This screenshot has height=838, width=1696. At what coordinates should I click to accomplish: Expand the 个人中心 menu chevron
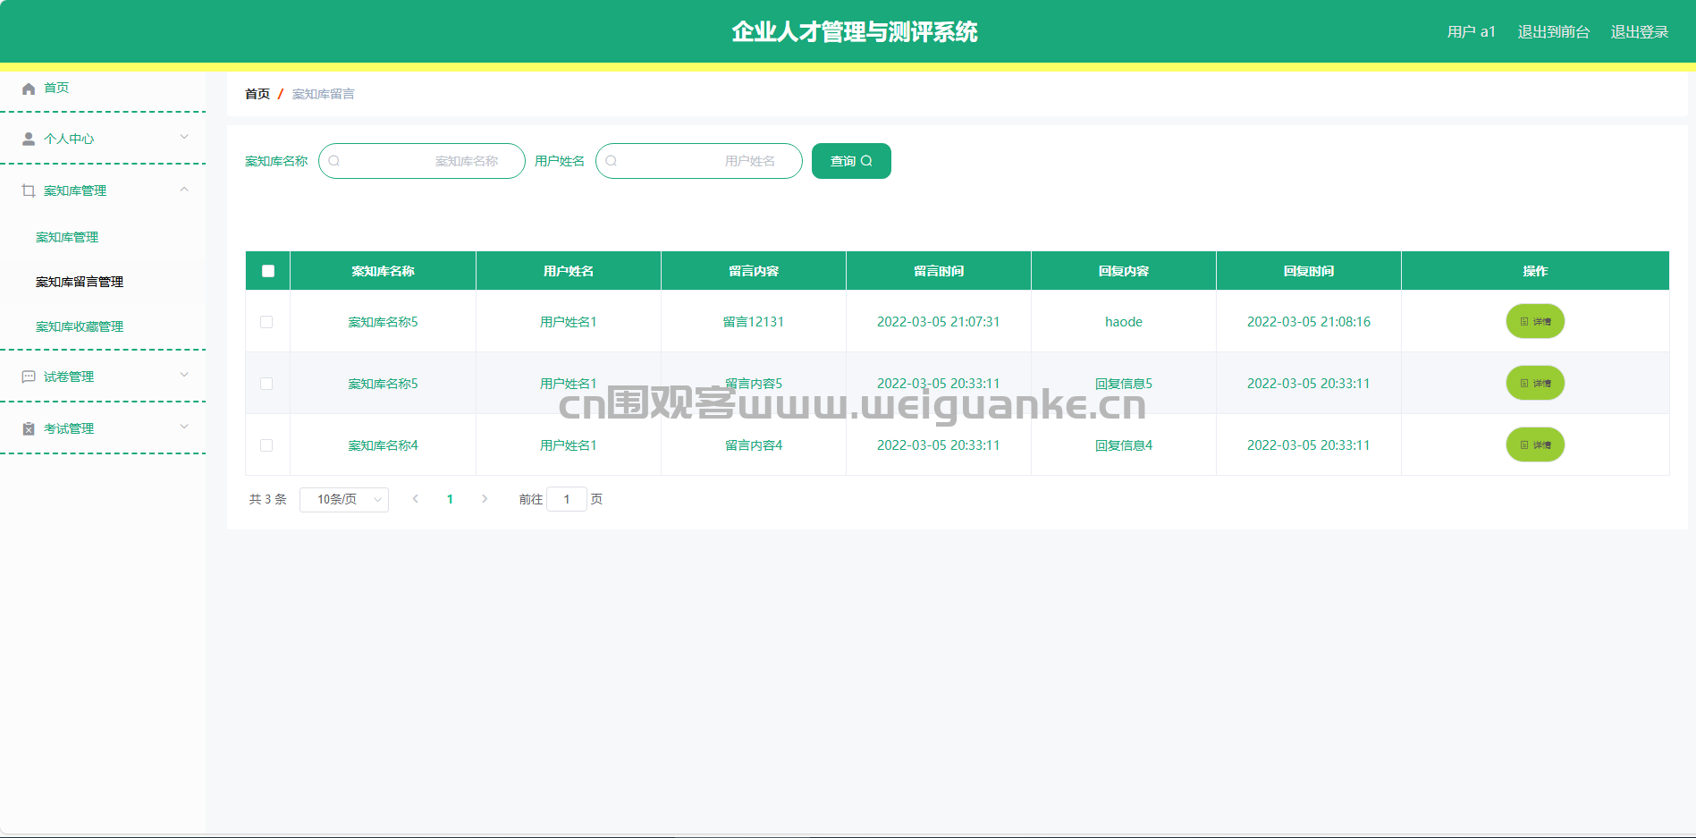(x=184, y=137)
